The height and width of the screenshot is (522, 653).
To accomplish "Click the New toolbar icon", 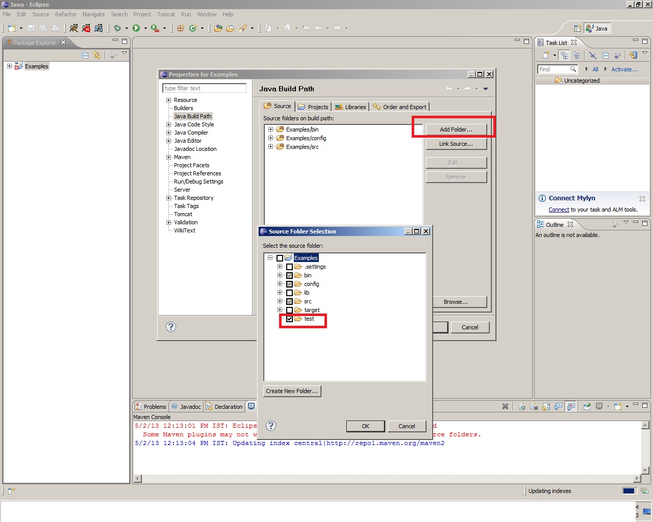I will [x=12, y=28].
